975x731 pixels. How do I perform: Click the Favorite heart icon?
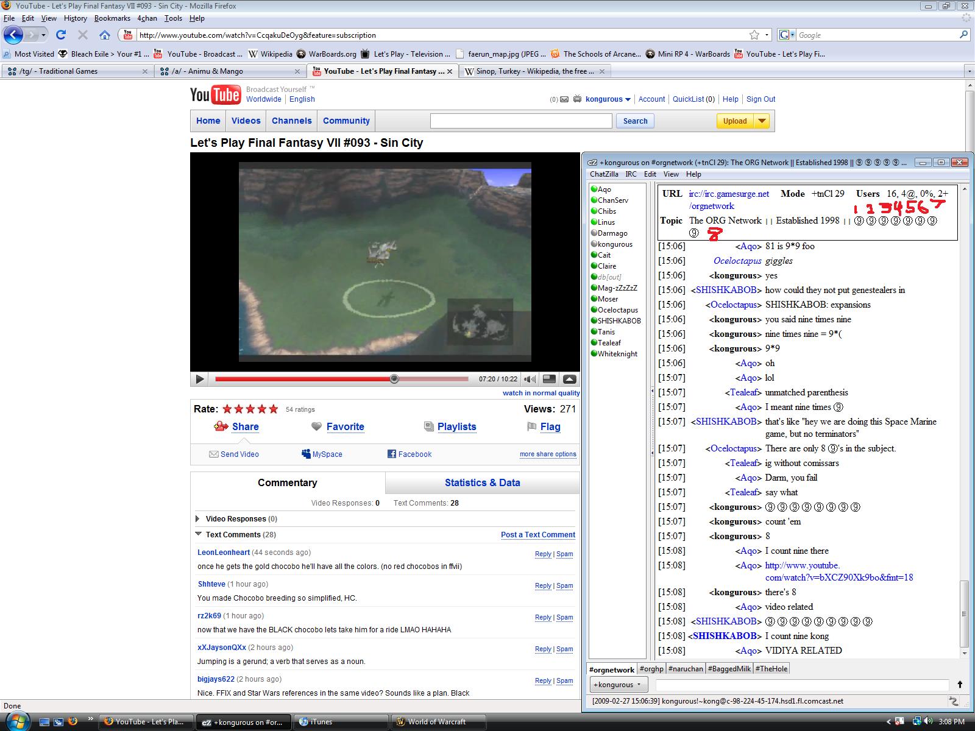coord(316,426)
